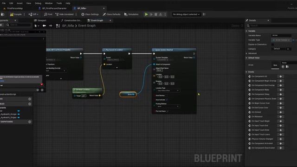The width and height of the screenshot is (297, 167).
Task: Click the frame skip play icon
Action: click(x=151, y=14)
